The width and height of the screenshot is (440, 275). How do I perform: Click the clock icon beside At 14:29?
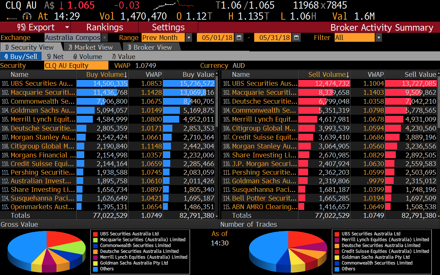click(27, 16)
